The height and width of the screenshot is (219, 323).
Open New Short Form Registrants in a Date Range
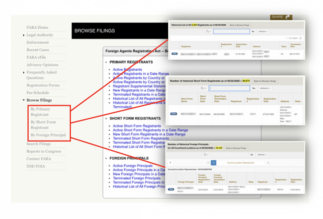pyautogui.click(x=149, y=134)
